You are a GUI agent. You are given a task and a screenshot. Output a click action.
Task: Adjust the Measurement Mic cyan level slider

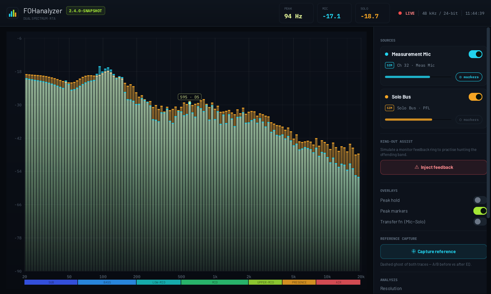pyautogui.click(x=418, y=77)
